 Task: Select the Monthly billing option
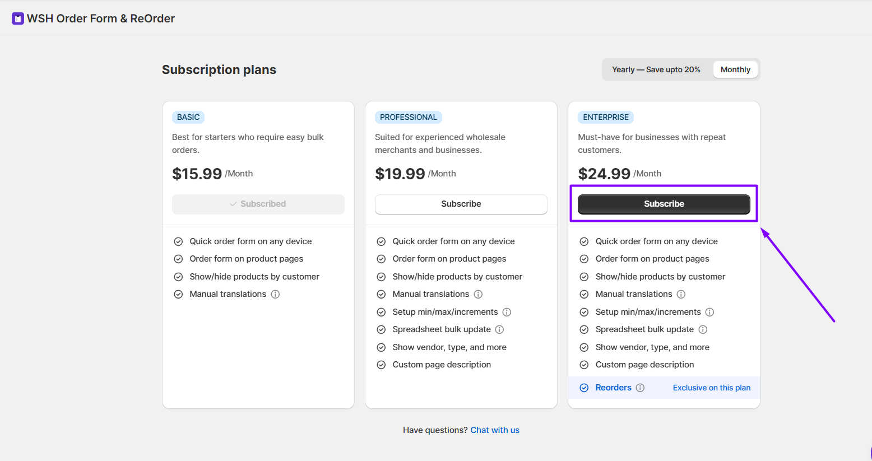coord(735,69)
